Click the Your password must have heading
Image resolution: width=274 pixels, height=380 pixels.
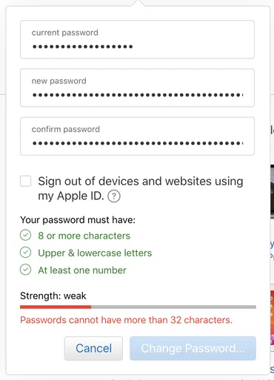click(78, 220)
